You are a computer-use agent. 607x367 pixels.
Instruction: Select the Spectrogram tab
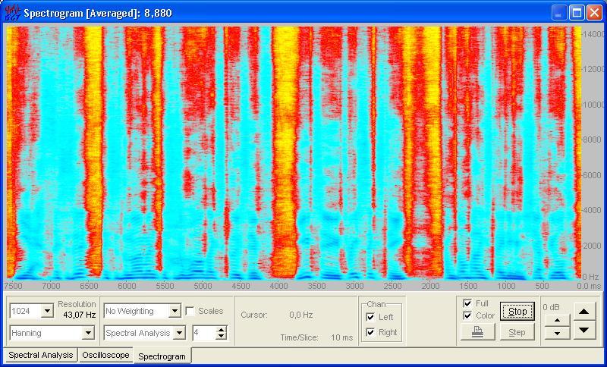(x=162, y=356)
